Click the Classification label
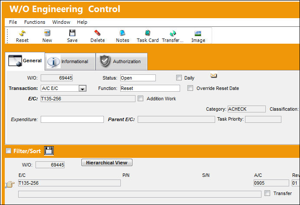Image resolution: width=300 pixels, height=205 pixels. coord(284,109)
